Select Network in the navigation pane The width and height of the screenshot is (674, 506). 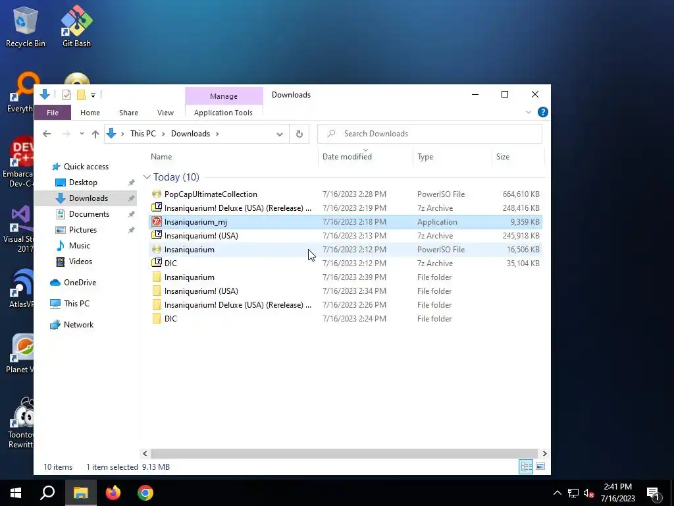pos(79,325)
